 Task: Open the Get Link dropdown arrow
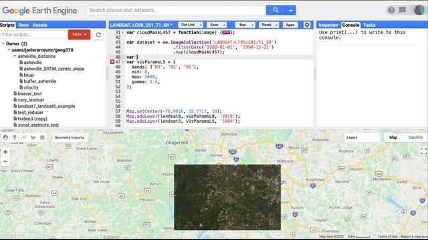(x=201, y=25)
